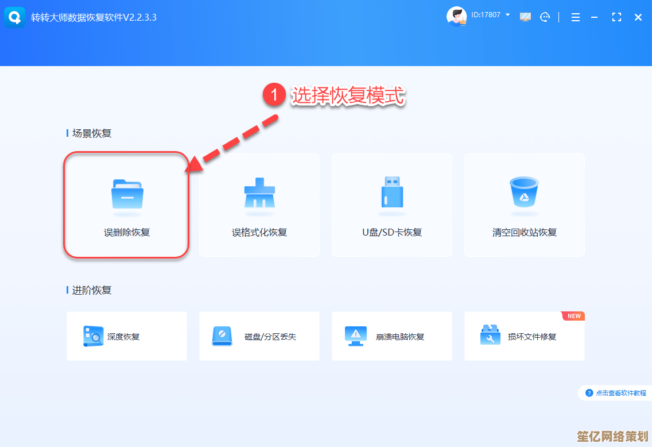Click the question mark help icon
The height and width of the screenshot is (447, 652).
pyautogui.click(x=589, y=393)
